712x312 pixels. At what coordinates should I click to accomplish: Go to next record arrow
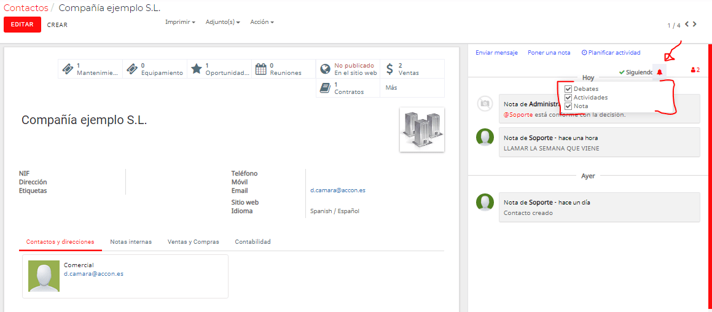tap(695, 24)
